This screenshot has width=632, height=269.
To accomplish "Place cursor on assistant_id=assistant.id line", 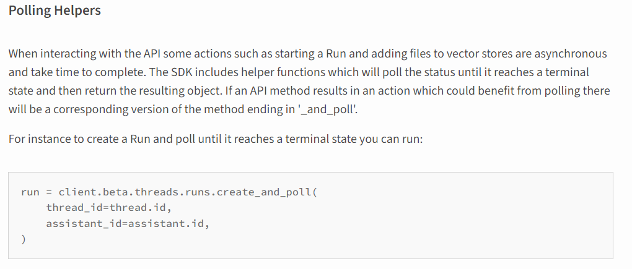I will (128, 224).
